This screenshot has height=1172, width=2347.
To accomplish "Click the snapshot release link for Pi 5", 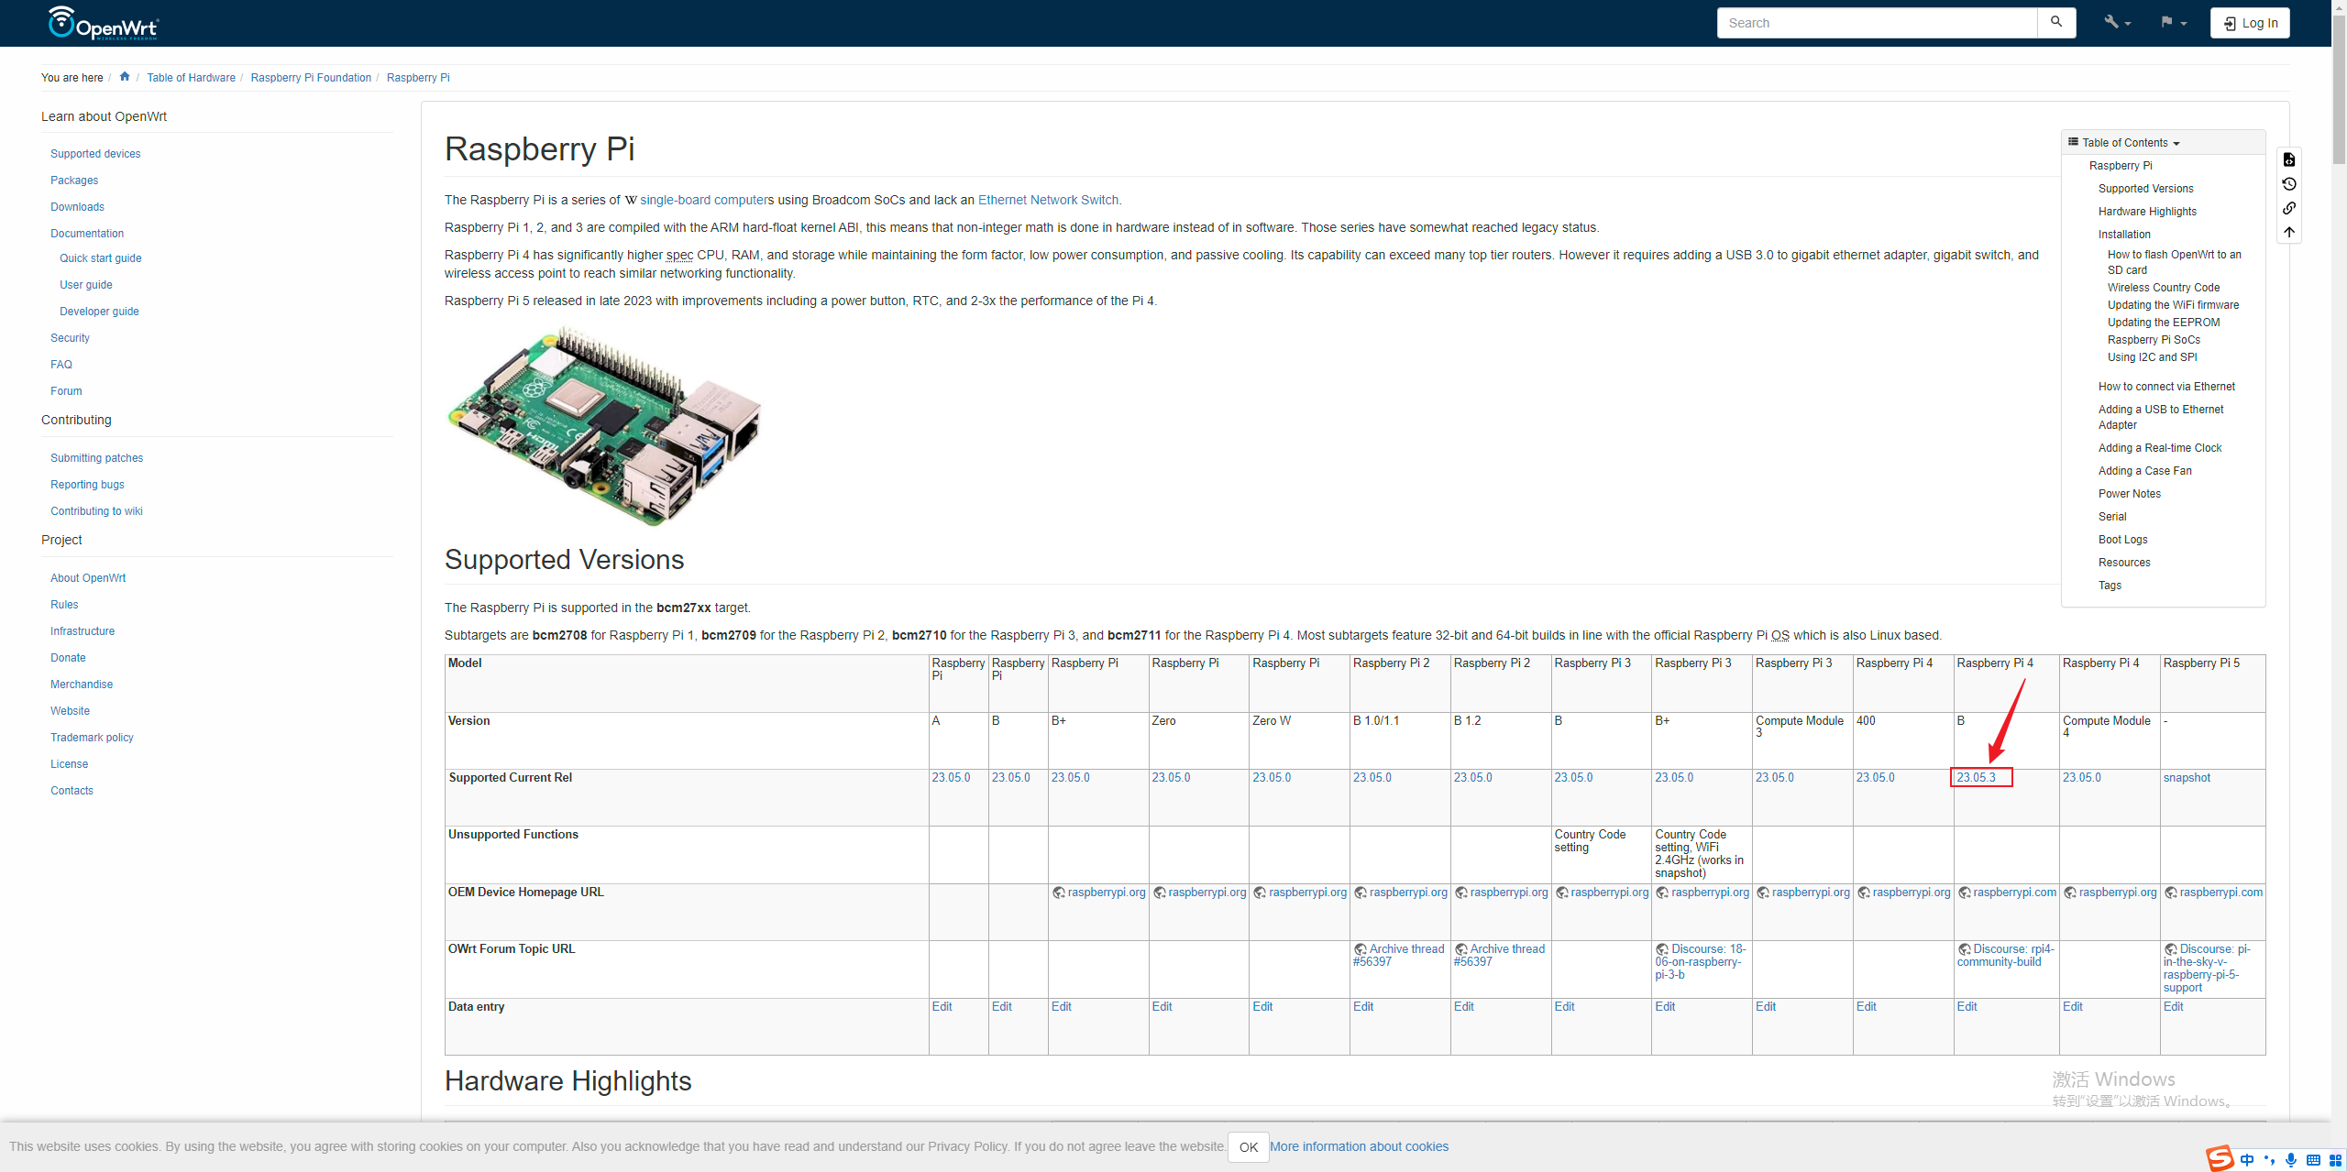I will pyautogui.click(x=2187, y=778).
